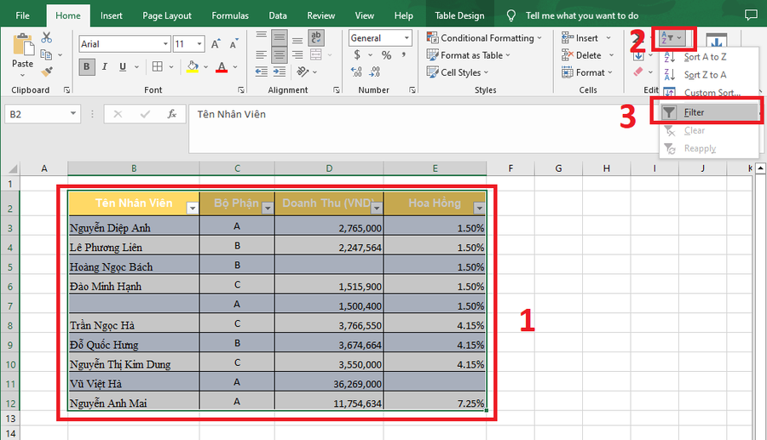Apply Comma Style format
The height and width of the screenshot is (440, 767).
click(x=404, y=54)
